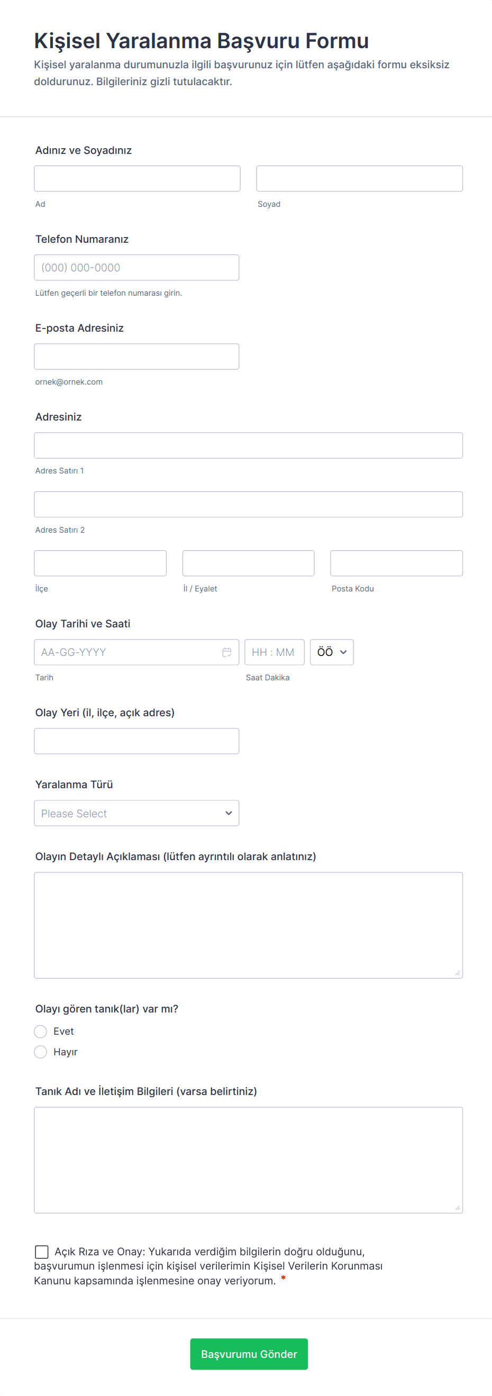Focus the Adres Satırı 1 field
Viewport: 492px width, 1396px height.
[x=248, y=445]
